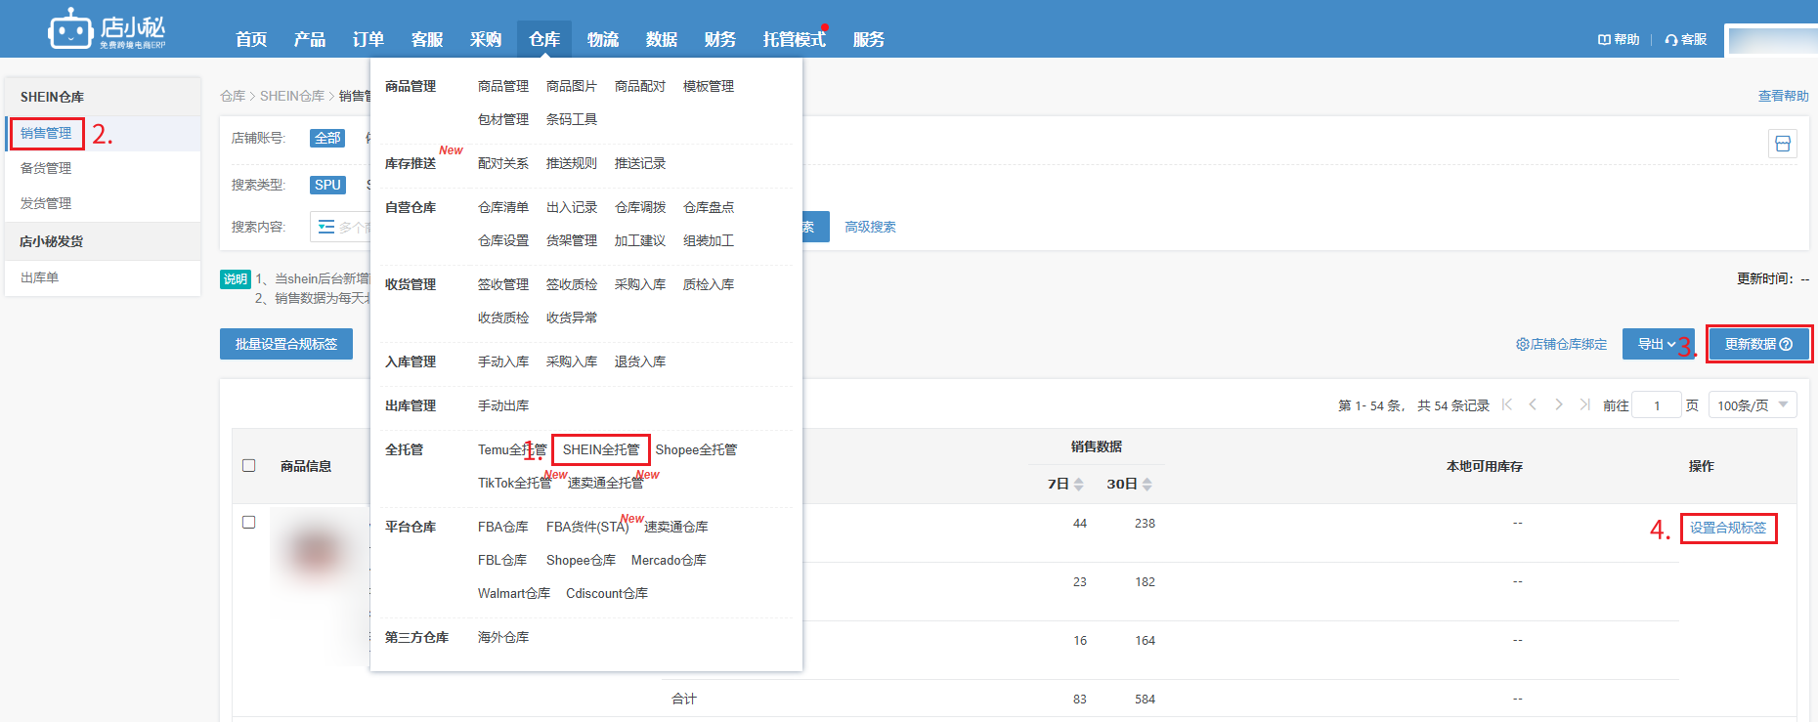Select 速卖通全托管 menu entry
Image resolution: width=1818 pixels, height=722 pixels.
click(x=606, y=483)
